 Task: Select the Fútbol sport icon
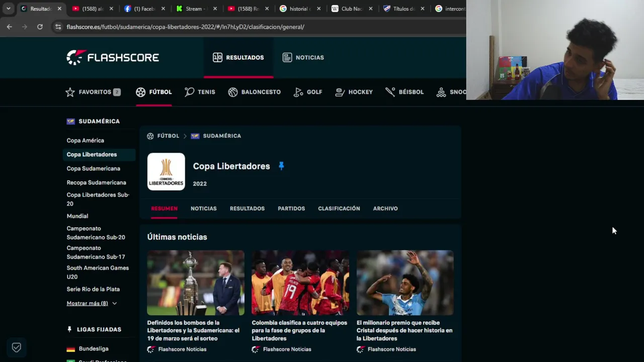(153, 92)
